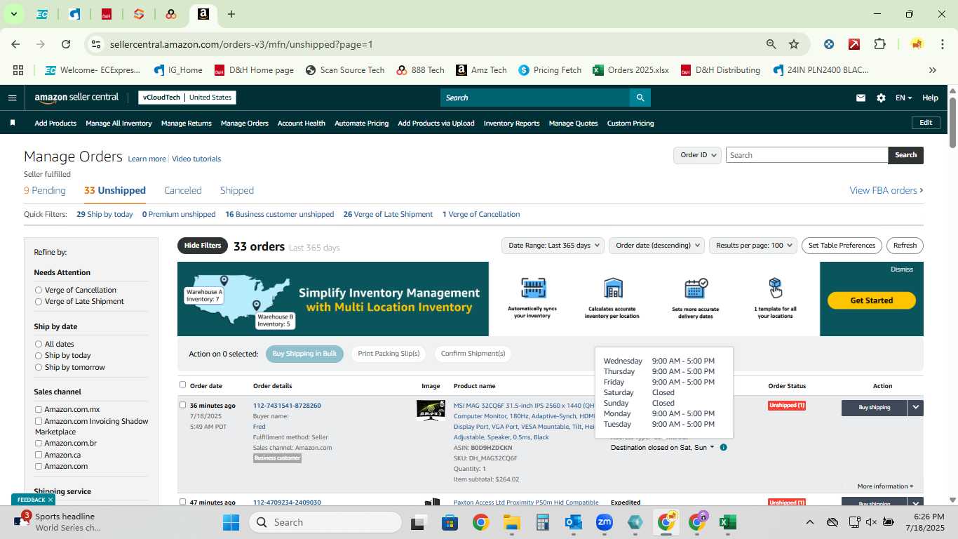Open the mail messages icon
This screenshot has width=958, height=539.
[861, 98]
